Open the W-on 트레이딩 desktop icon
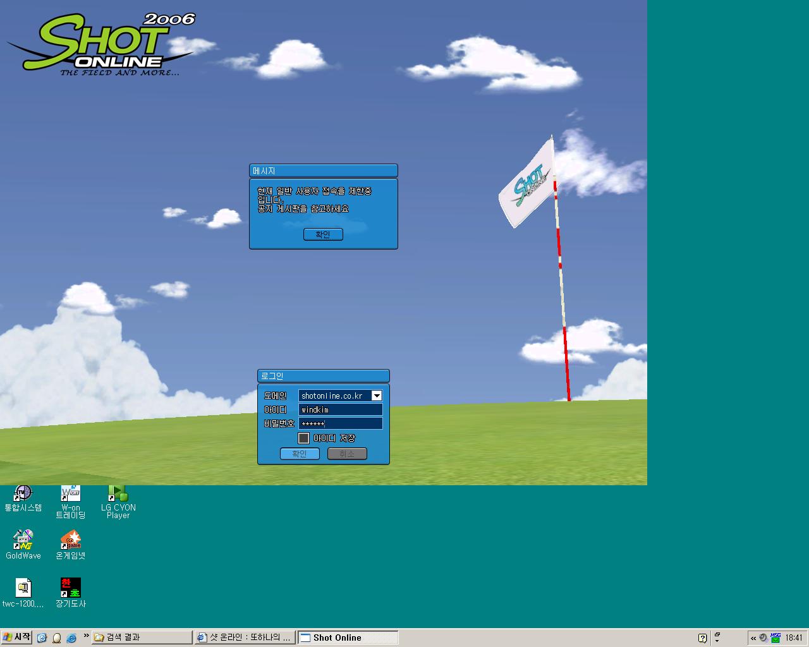The height and width of the screenshot is (647, 809). pyautogui.click(x=70, y=502)
